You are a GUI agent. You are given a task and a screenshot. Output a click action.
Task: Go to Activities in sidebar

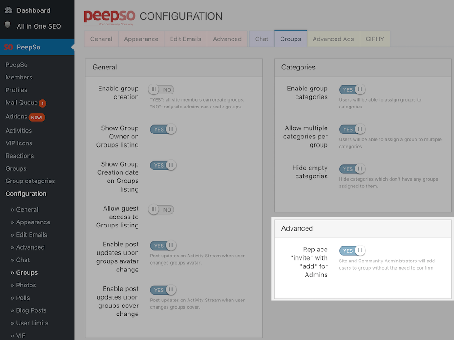(19, 131)
